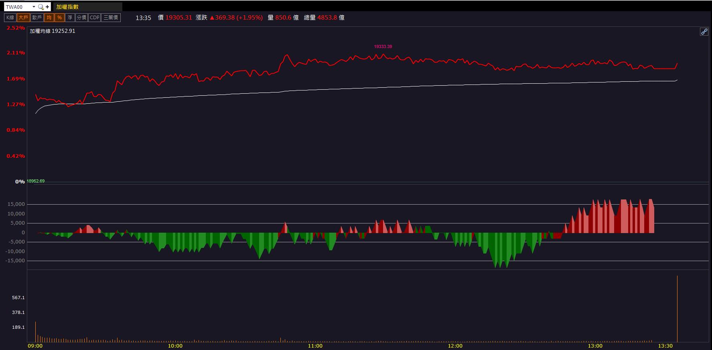
Task: Toggle the % percentage axis button
Action: (59, 18)
